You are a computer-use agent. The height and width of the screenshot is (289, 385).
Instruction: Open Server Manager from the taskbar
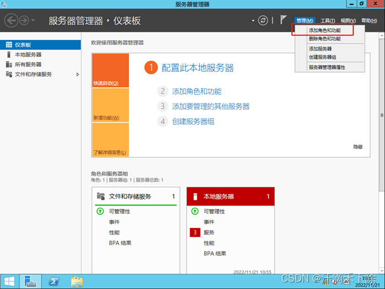click(x=30, y=281)
